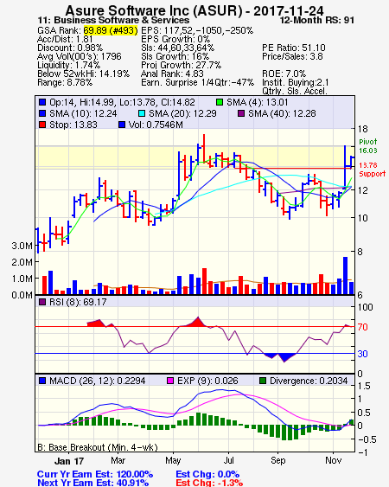Click the B: Base Breakout (Min. 4-wk) note
The height and width of the screenshot is (487, 389).
[98, 447]
